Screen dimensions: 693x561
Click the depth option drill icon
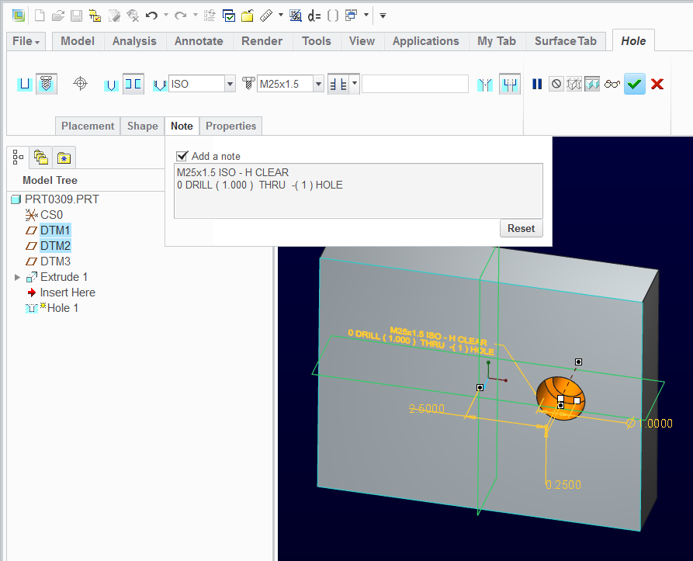coord(339,84)
